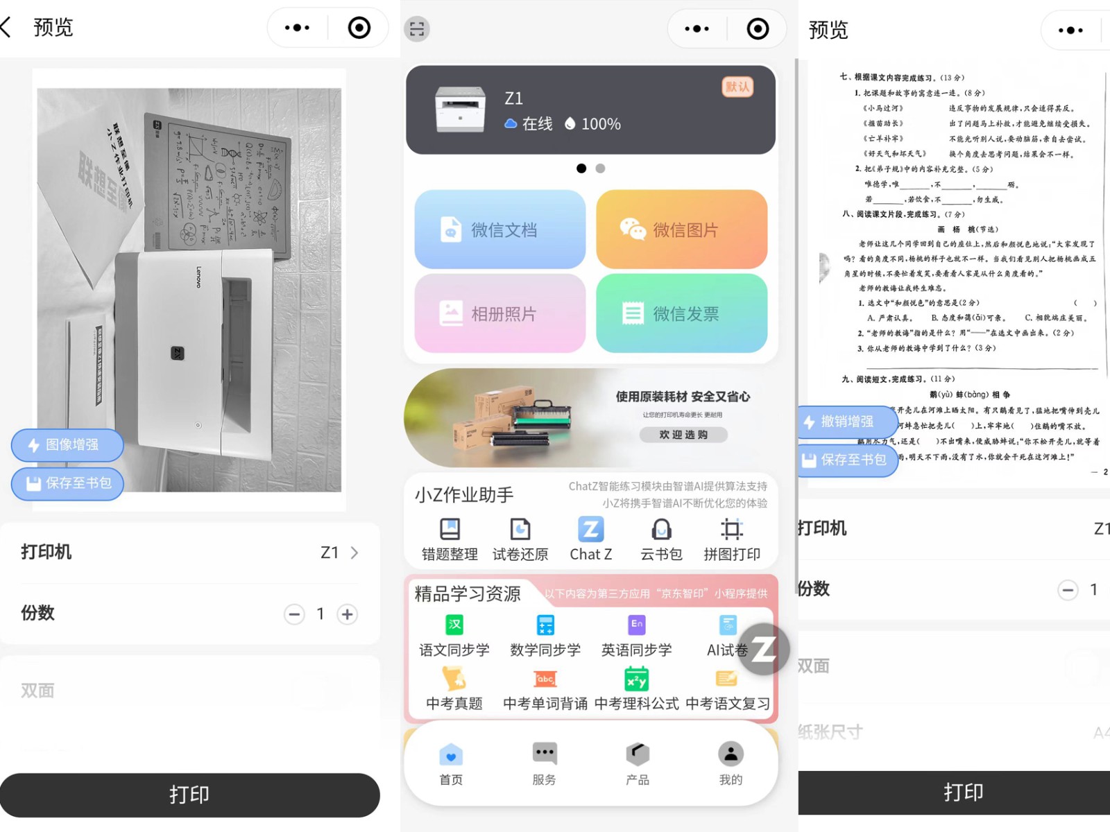Open more options menu in right preview panel

1070,30
